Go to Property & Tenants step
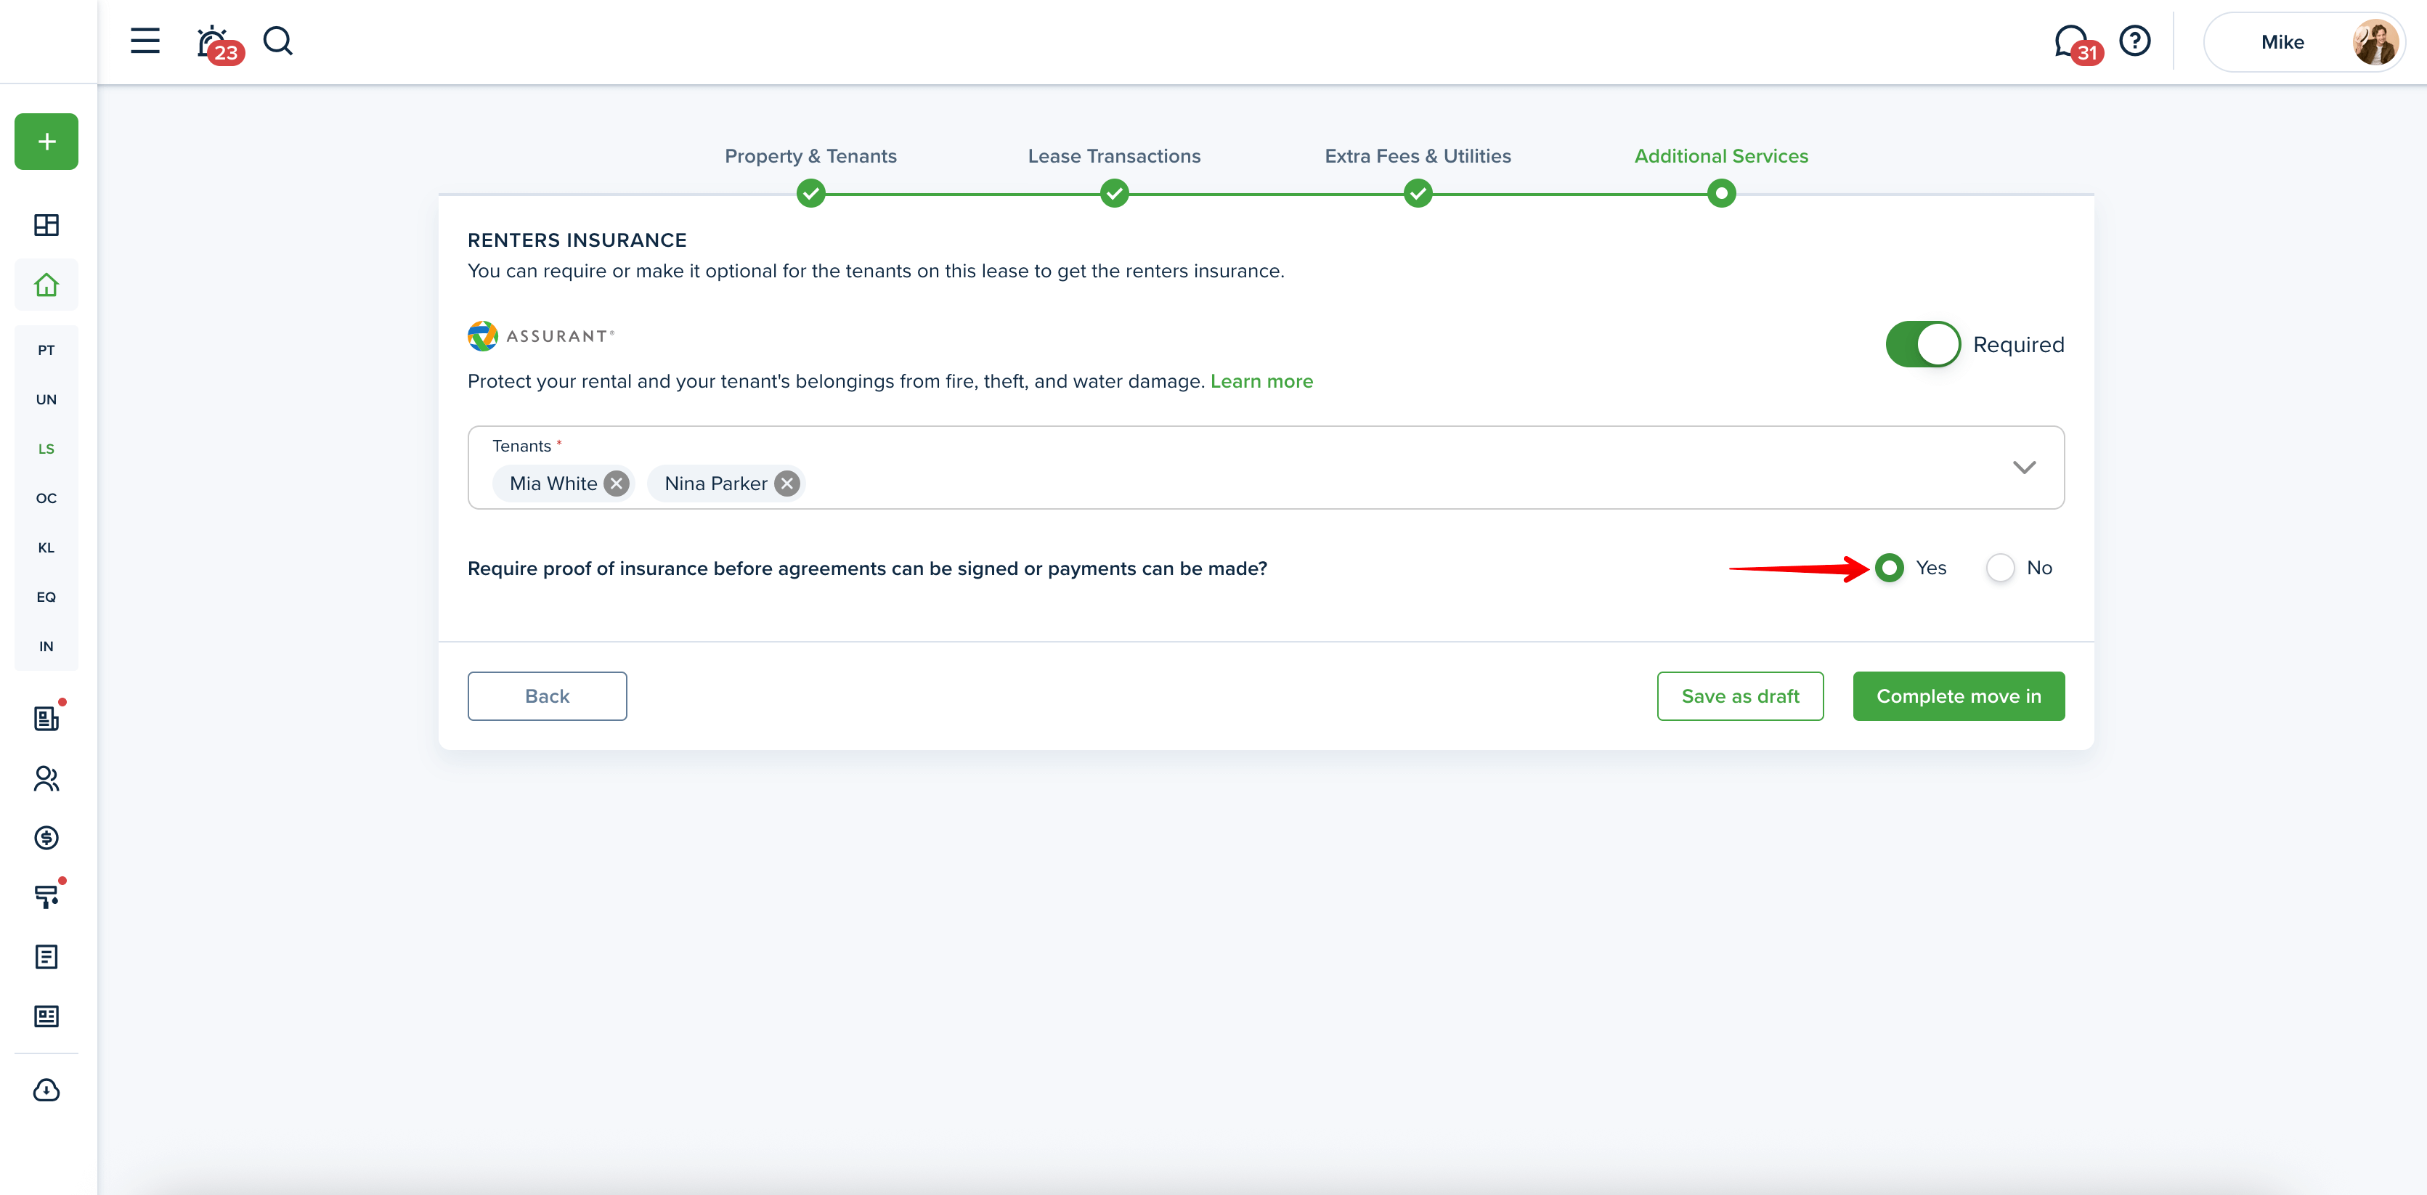 click(x=810, y=156)
